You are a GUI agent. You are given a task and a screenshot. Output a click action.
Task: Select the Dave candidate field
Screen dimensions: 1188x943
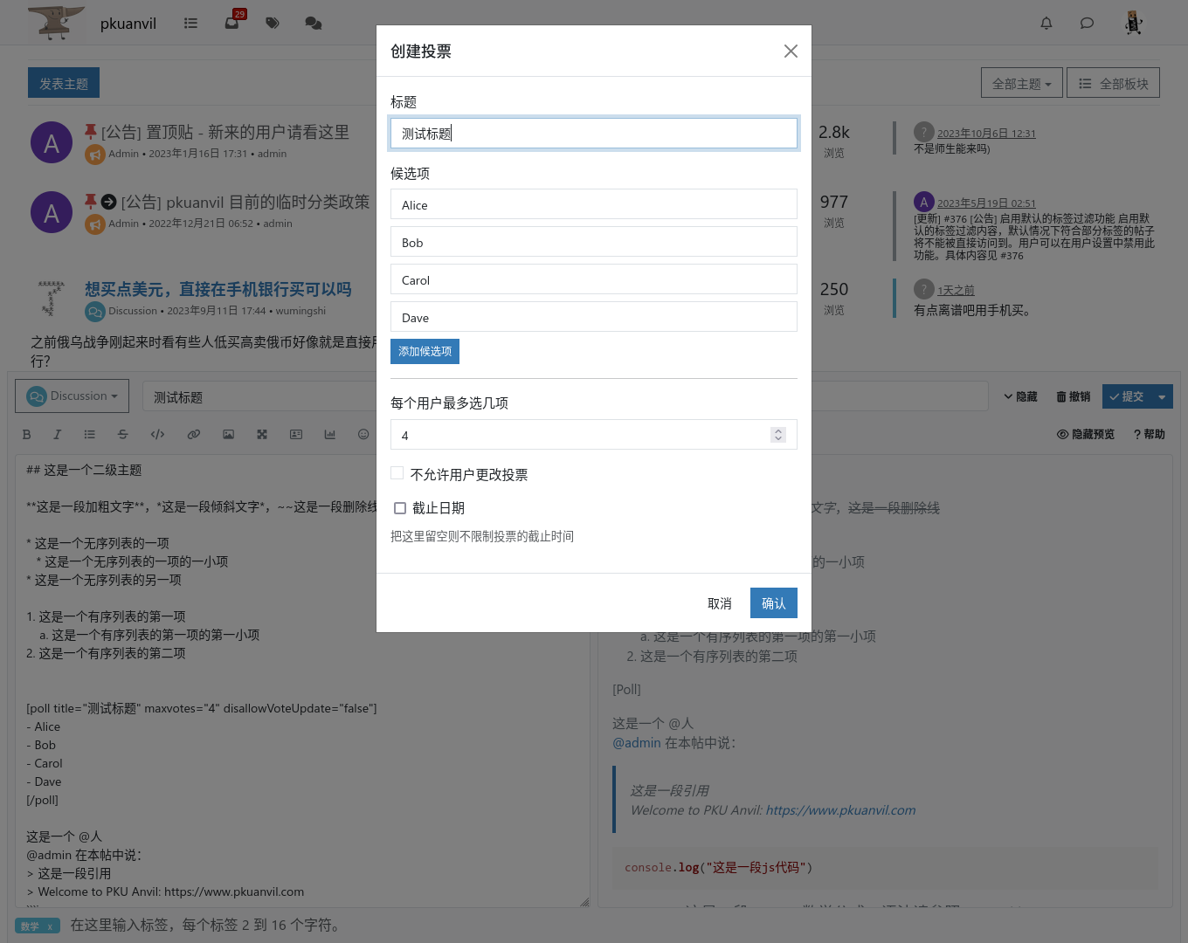(x=594, y=317)
